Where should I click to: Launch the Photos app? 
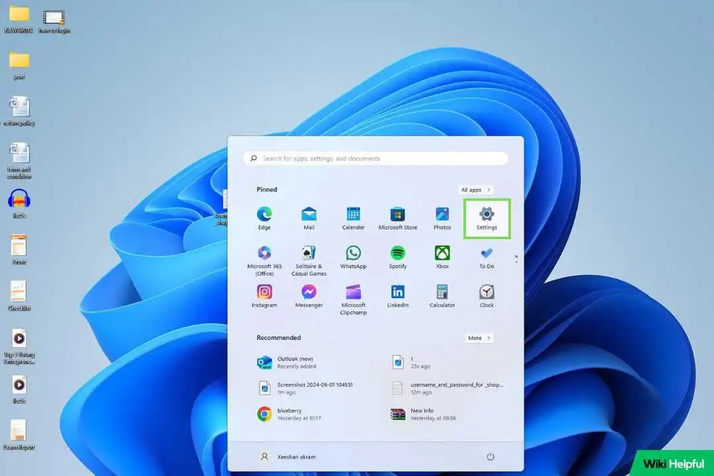coord(442,218)
